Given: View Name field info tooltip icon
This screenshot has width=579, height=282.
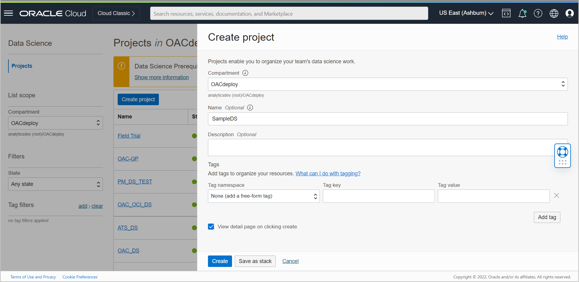Looking at the screenshot, I should click(250, 108).
